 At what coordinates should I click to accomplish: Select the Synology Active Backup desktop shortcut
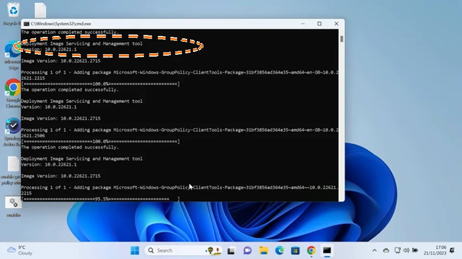[x=13, y=132]
